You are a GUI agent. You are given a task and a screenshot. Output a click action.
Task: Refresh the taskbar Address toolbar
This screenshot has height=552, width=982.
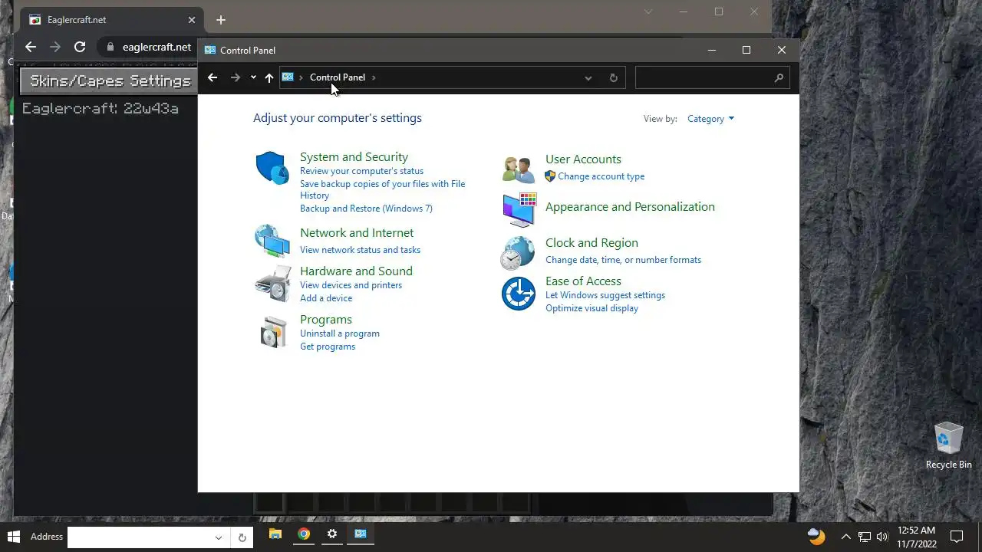tap(242, 537)
